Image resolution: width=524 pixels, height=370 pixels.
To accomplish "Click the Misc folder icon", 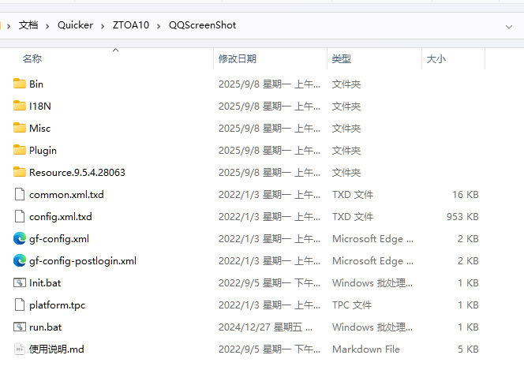I will [x=20, y=128].
